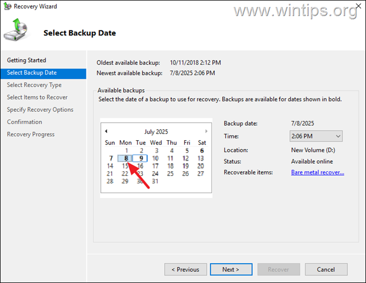
Task: Pick July 7 in the calendar
Action: point(111,158)
